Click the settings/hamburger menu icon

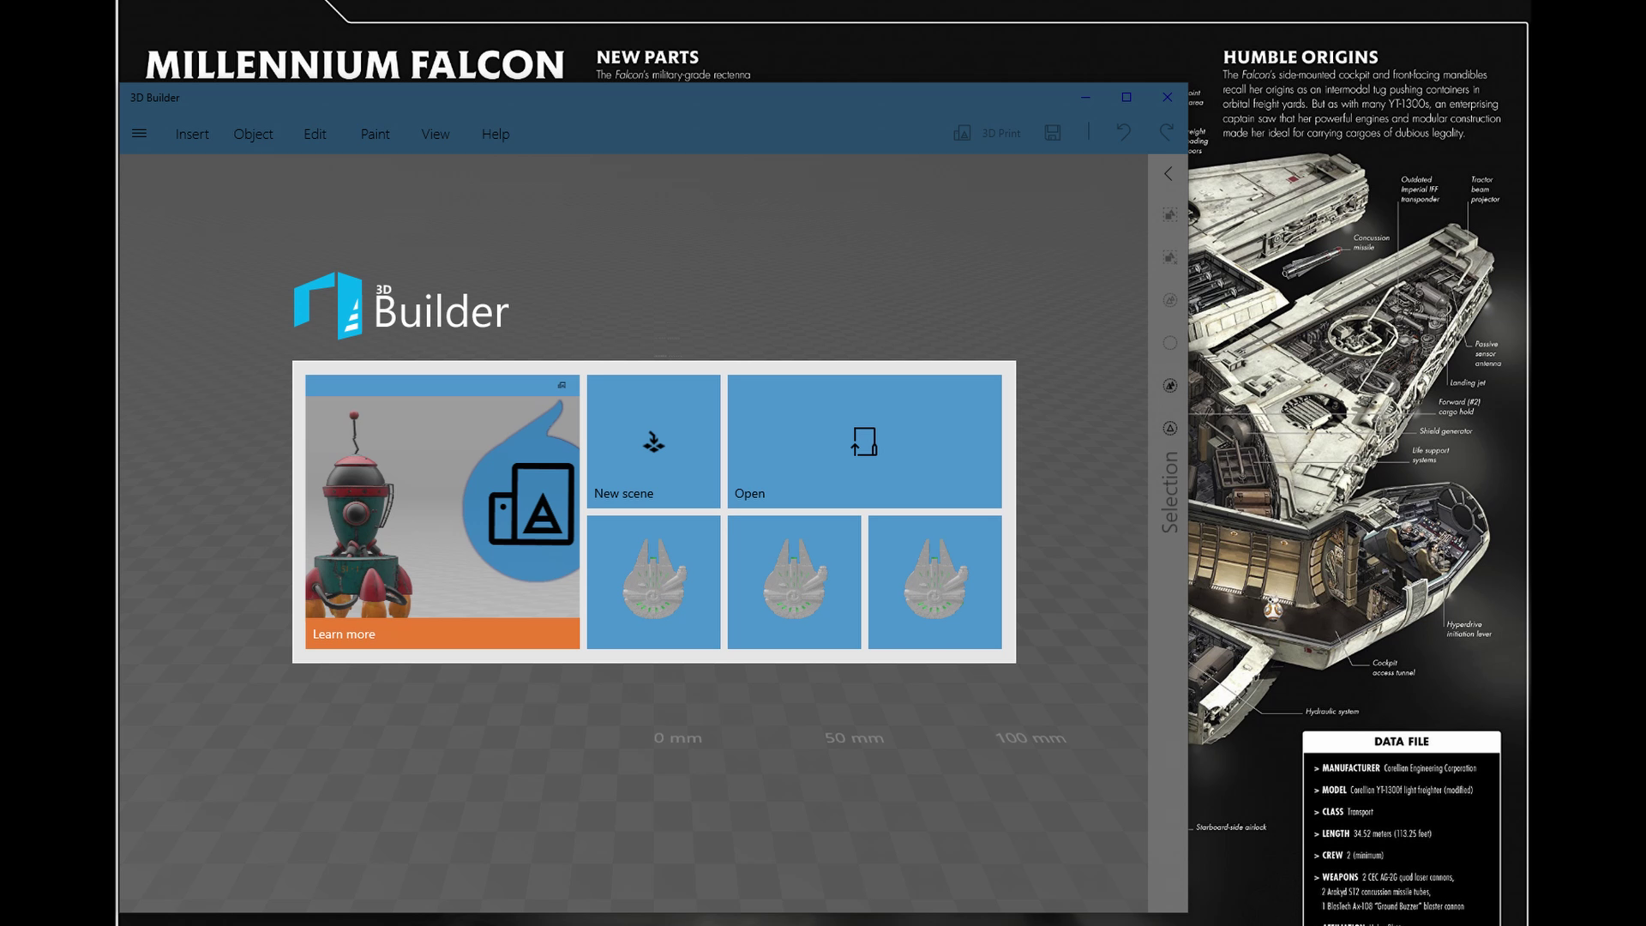tap(139, 134)
